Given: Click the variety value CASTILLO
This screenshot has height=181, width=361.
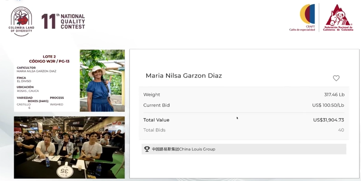Looking at the screenshot, I should point(23,104).
